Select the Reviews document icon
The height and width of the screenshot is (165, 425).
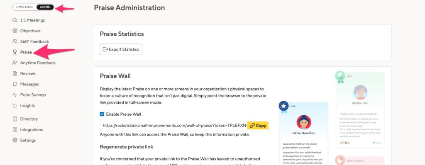(15, 73)
